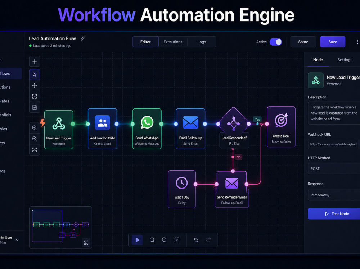Click webhook icon in Node panel header

pos(316,80)
